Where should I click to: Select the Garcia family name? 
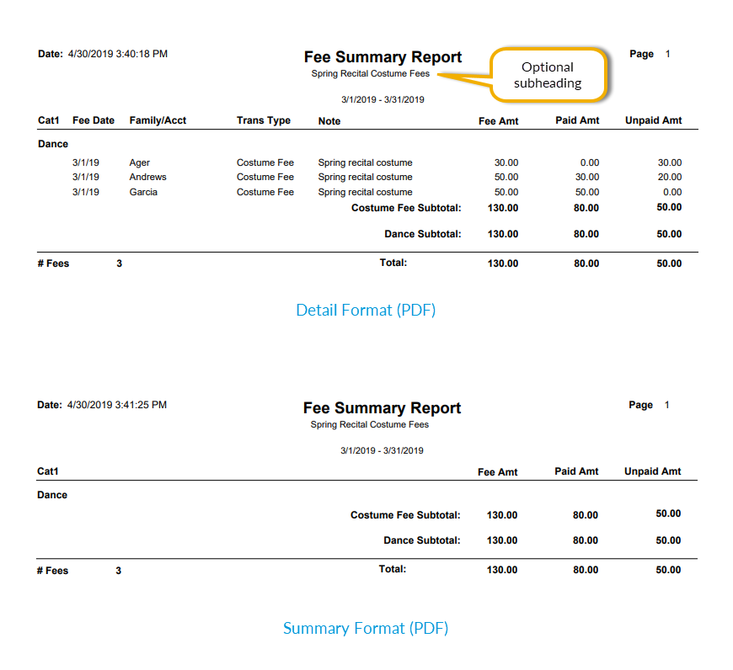(143, 192)
